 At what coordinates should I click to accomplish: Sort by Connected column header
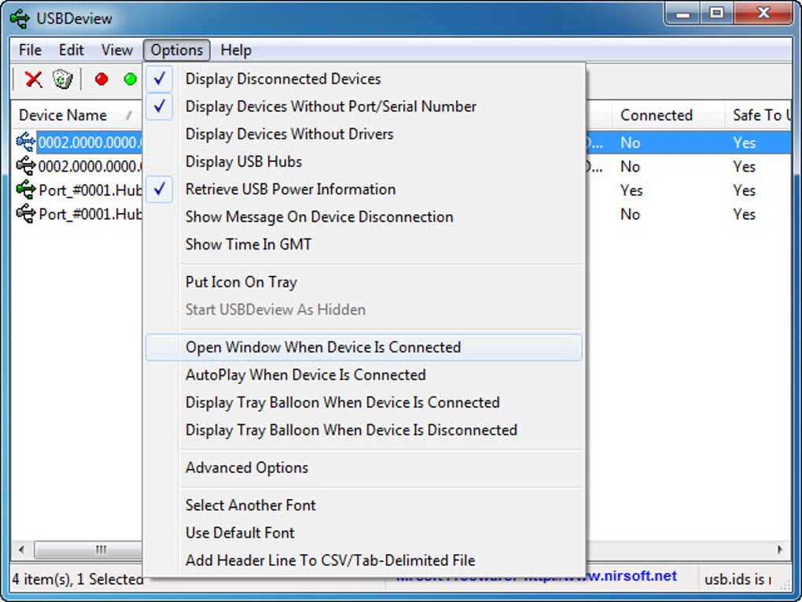click(x=668, y=115)
